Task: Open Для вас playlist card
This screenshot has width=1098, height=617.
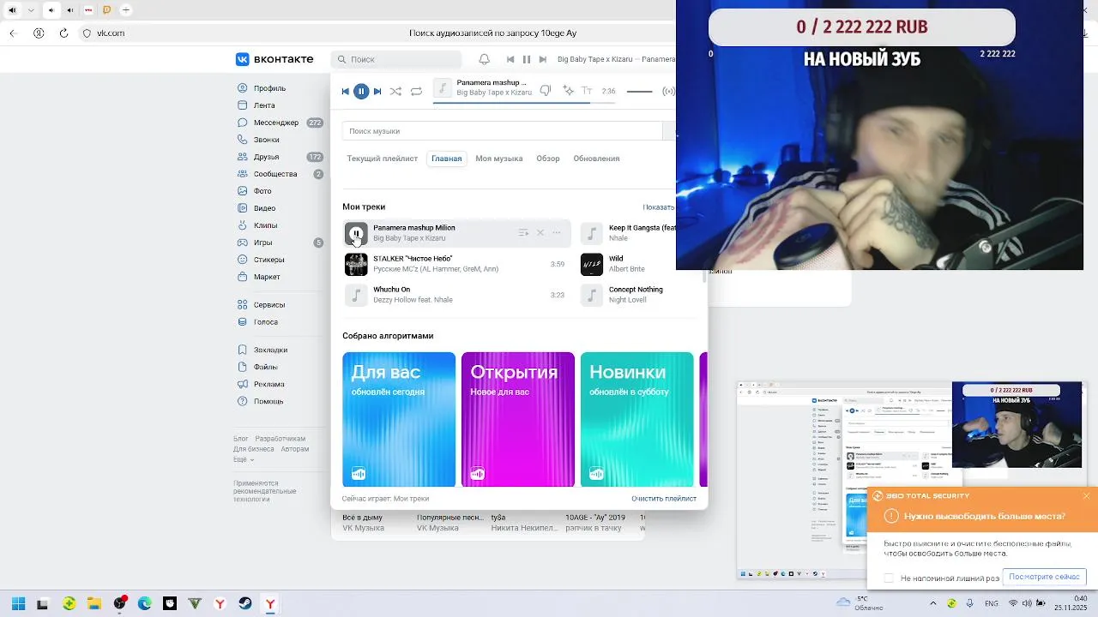Action: tap(399, 419)
